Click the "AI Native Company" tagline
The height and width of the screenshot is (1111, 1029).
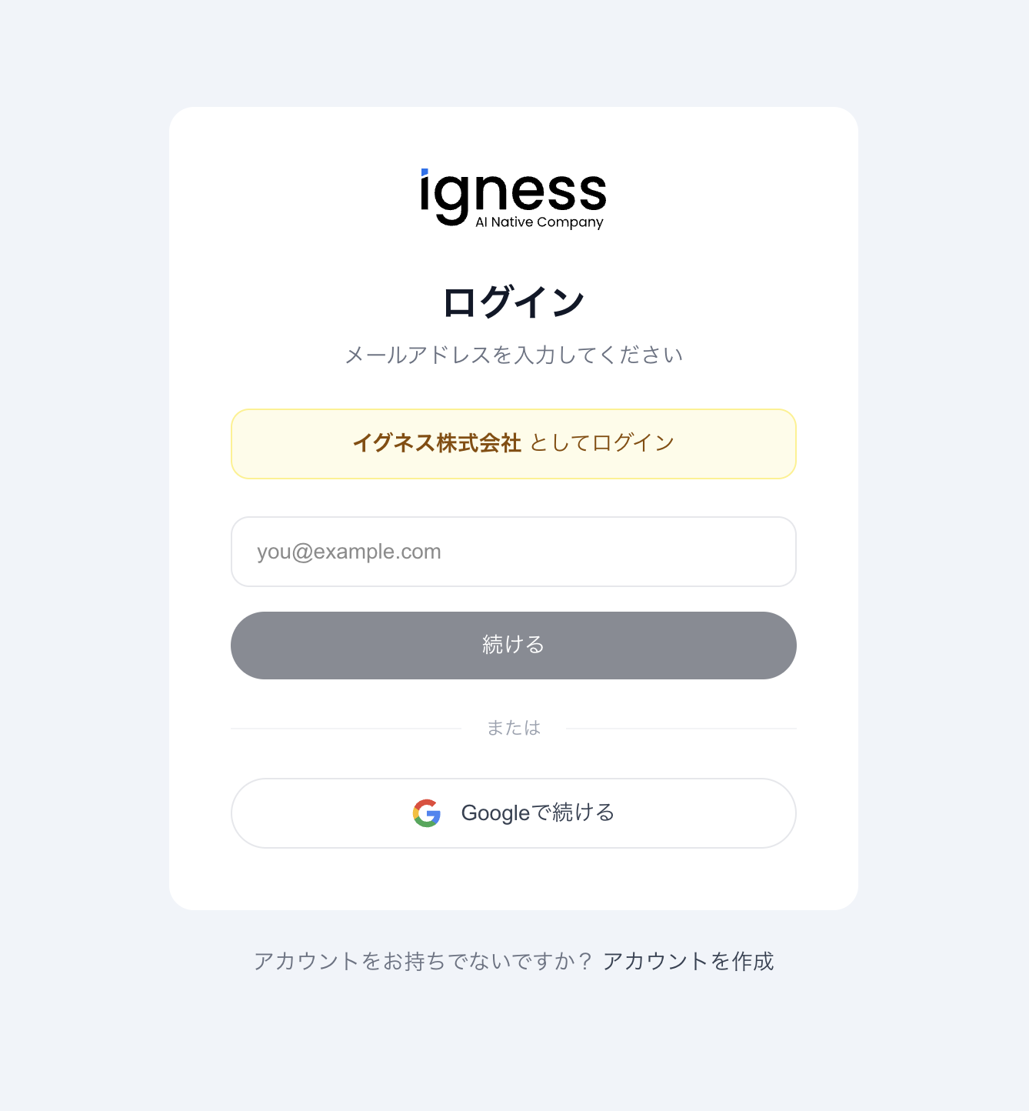[539, 222]
